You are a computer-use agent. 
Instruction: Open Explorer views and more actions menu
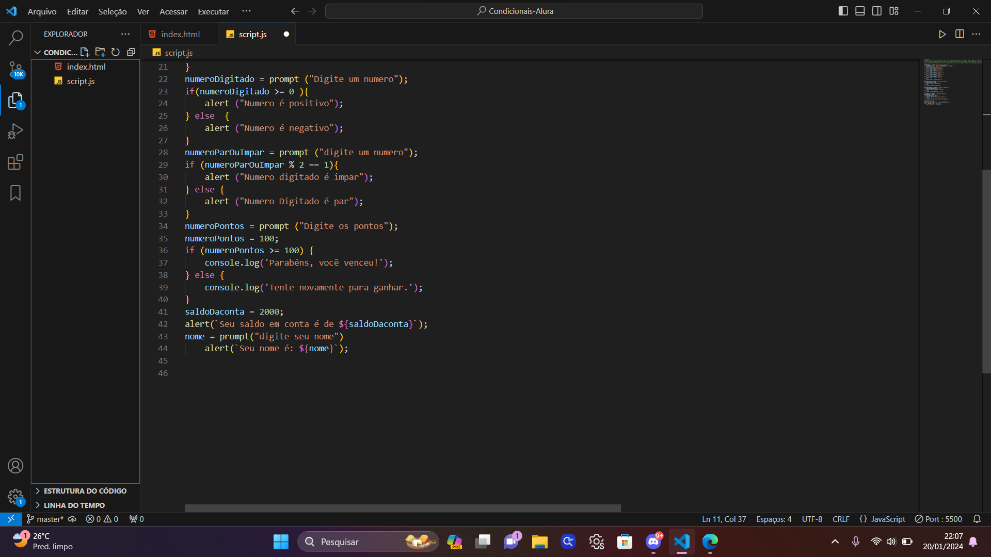(125, 34)
